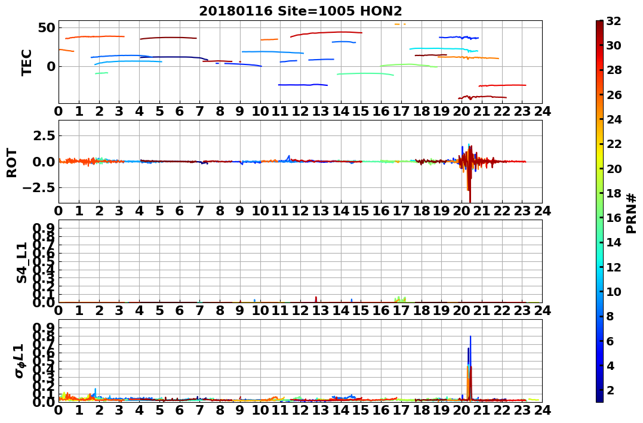Click the red TEC trace peaking near hour 14
643x423 pixels.
327,33
